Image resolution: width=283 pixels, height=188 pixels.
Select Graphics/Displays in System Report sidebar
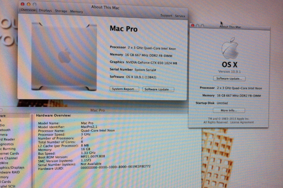tap(12, 168)
